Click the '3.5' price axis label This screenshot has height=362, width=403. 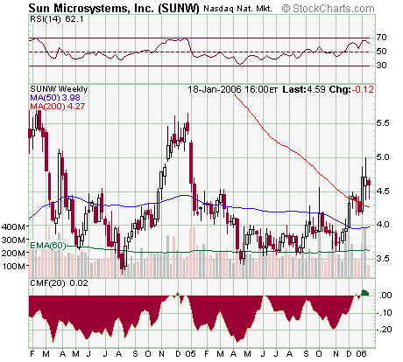point(383,259)
